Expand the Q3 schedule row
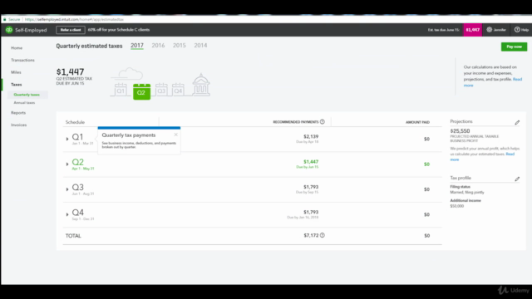The image size is (532, 299). pyautogui.click(x=67, y=189)
